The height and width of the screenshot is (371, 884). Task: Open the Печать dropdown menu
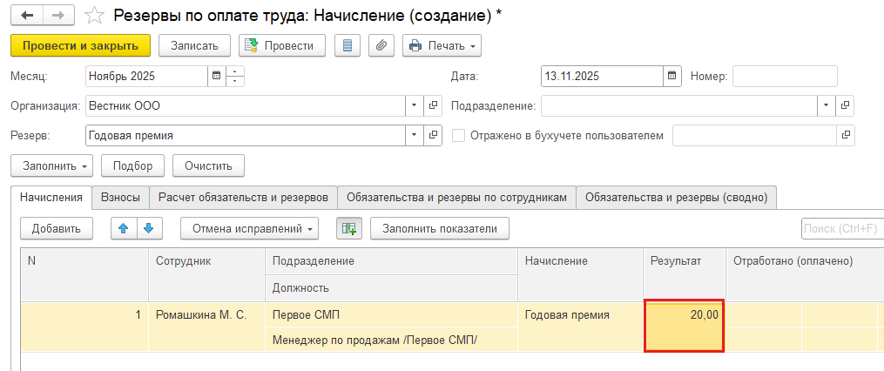(x=442, y=45)
